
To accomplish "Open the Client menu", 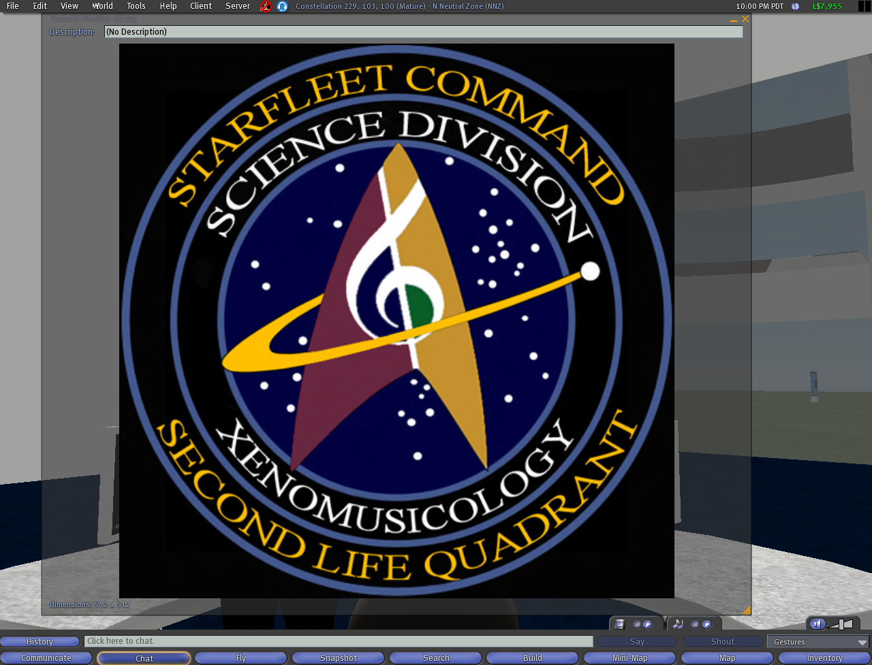I will point(201,6).
